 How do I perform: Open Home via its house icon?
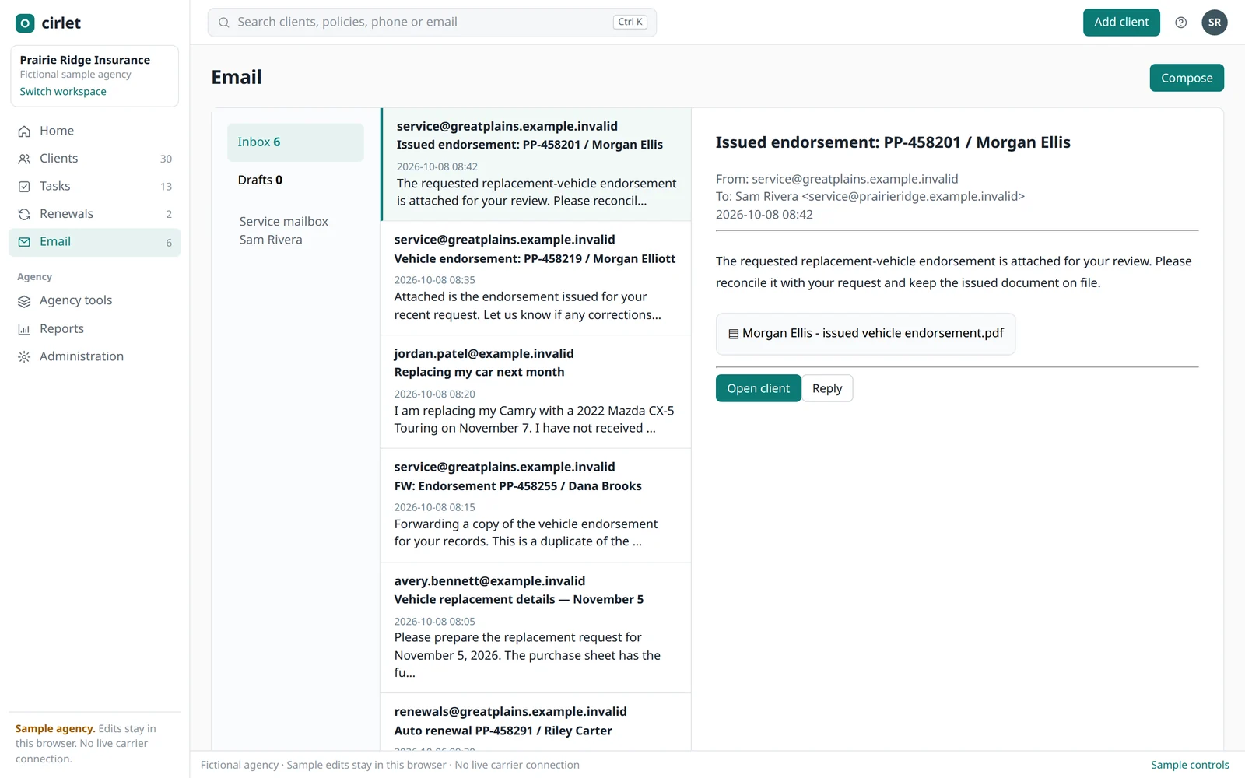click(x=24, y=131)
